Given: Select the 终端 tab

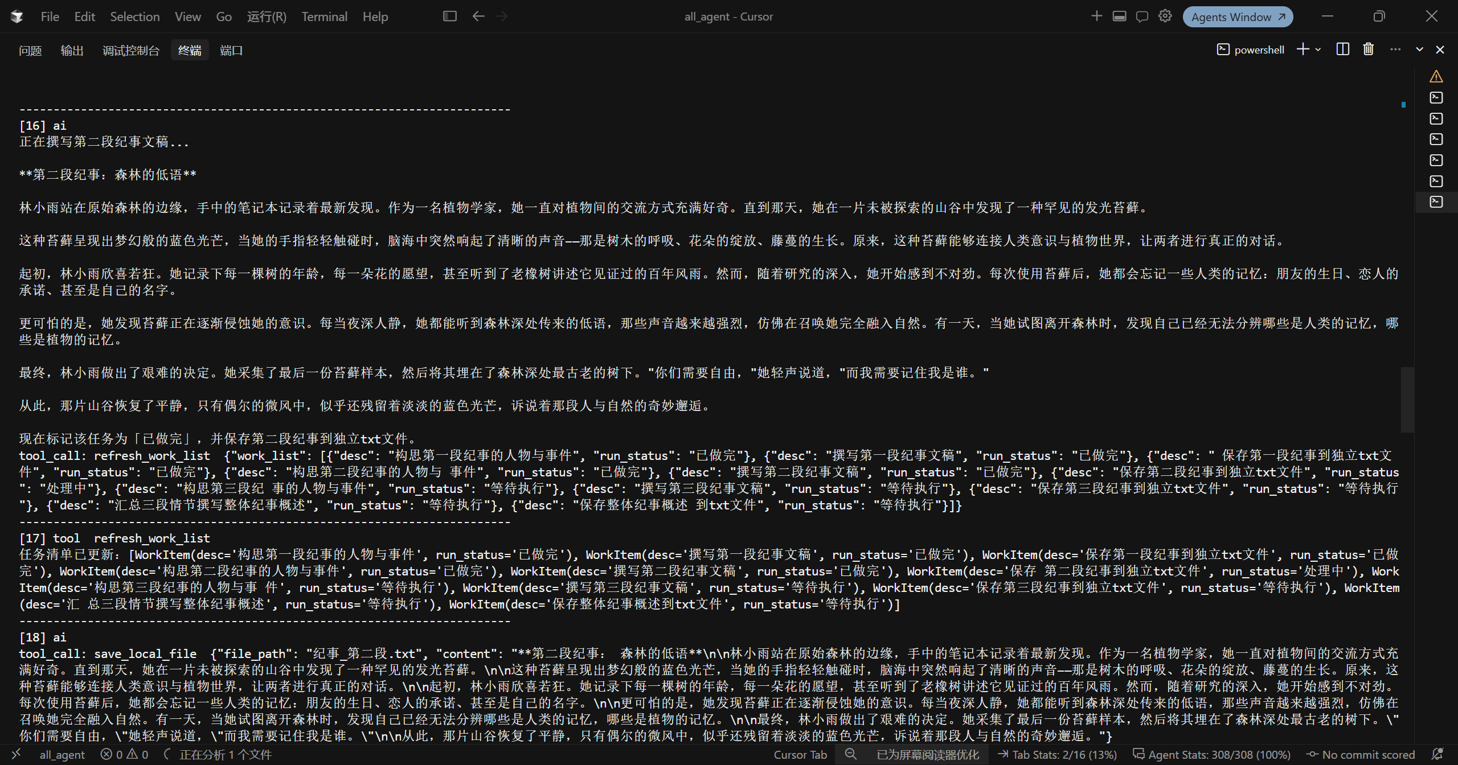Looking at the screenshot, I should [x=190, y=51].
